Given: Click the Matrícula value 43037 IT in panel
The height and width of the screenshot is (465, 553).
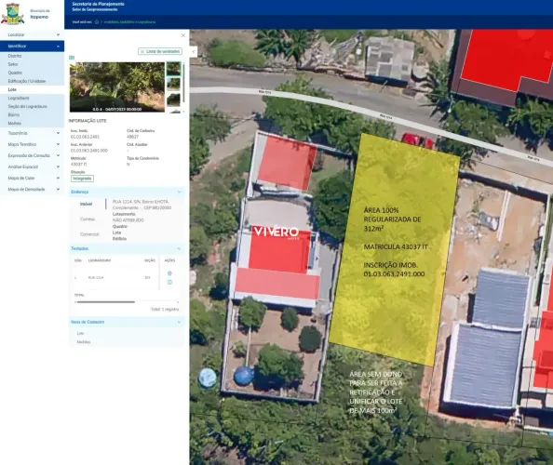Looking at the screenshot, I should point(78,165).
